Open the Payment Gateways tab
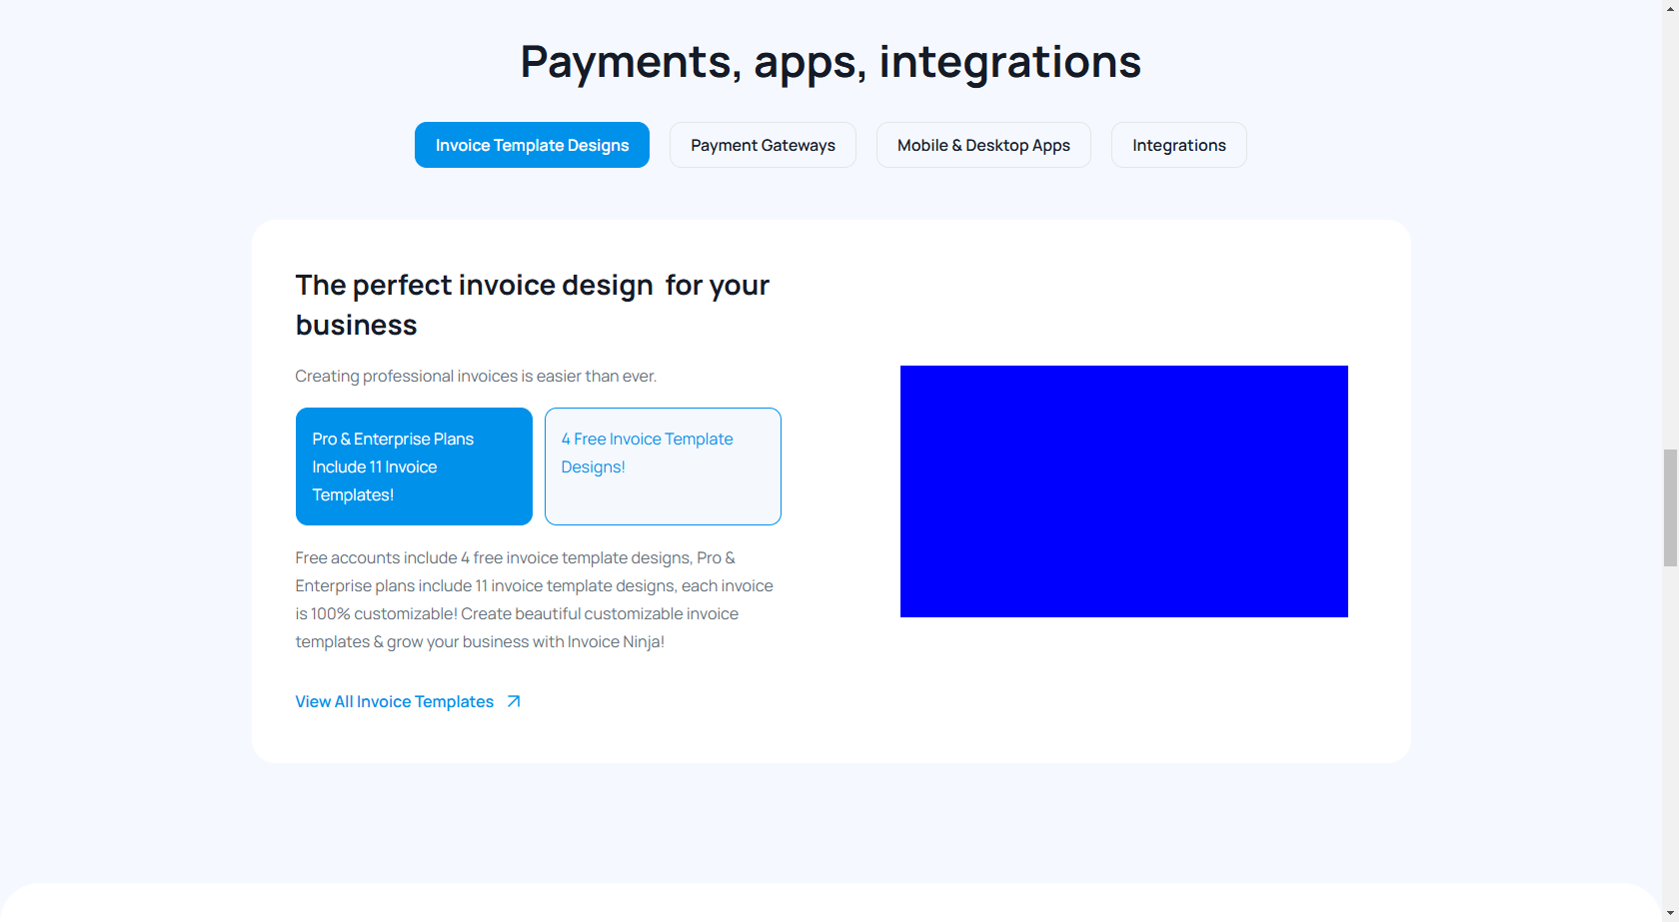 click(x=763, y=145)
